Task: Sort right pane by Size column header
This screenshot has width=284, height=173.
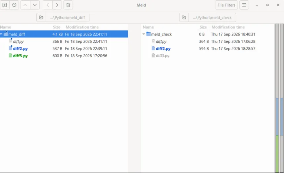Action: click(203, 27)
